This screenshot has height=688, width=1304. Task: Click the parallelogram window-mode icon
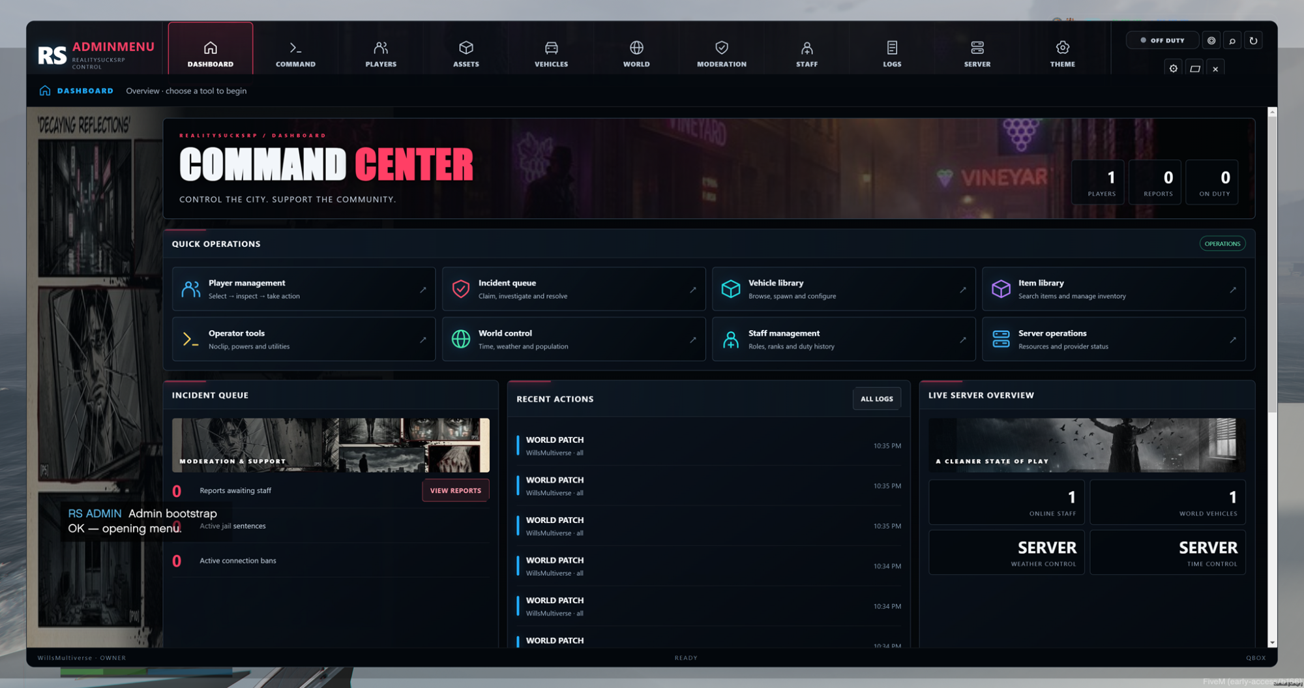tap(1194, 68)
